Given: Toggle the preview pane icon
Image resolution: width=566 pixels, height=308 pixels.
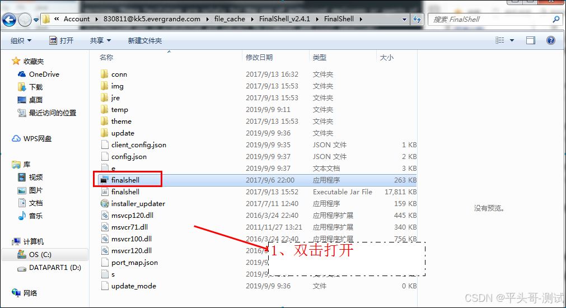Looking at the screenshot, I should click(531, 40).
